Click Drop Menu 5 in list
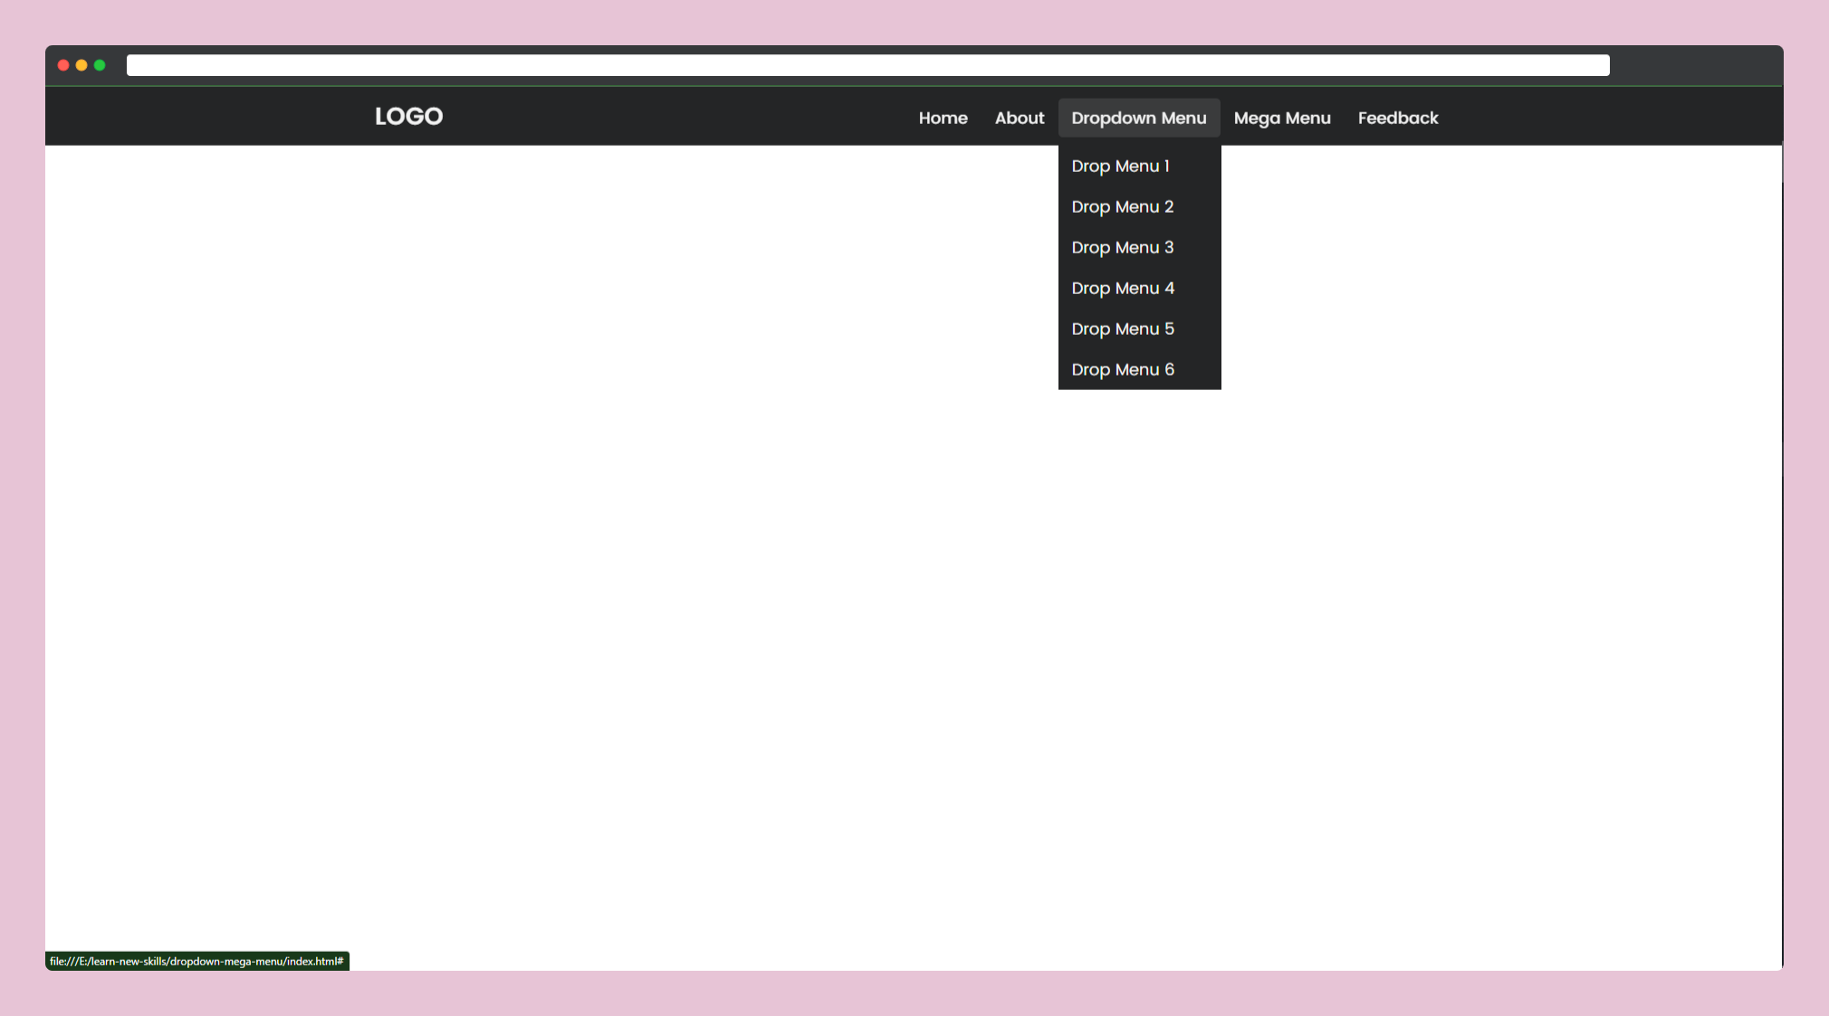This screenshot has width=1829, height=1016. pyautogui.click(x=1122, y=329)
